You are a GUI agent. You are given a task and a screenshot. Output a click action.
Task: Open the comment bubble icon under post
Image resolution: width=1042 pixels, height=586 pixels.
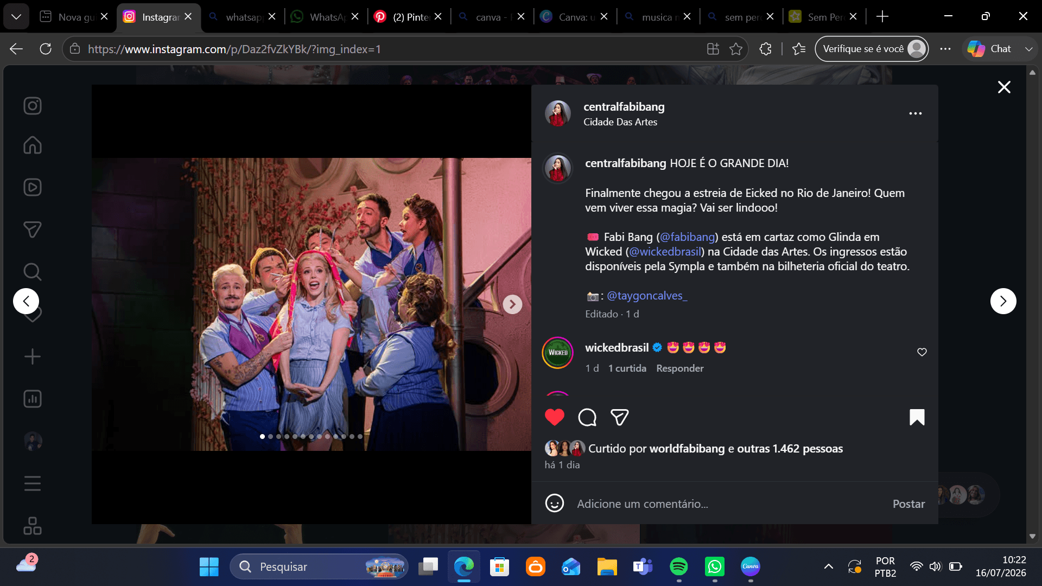[x=587, y=417]
